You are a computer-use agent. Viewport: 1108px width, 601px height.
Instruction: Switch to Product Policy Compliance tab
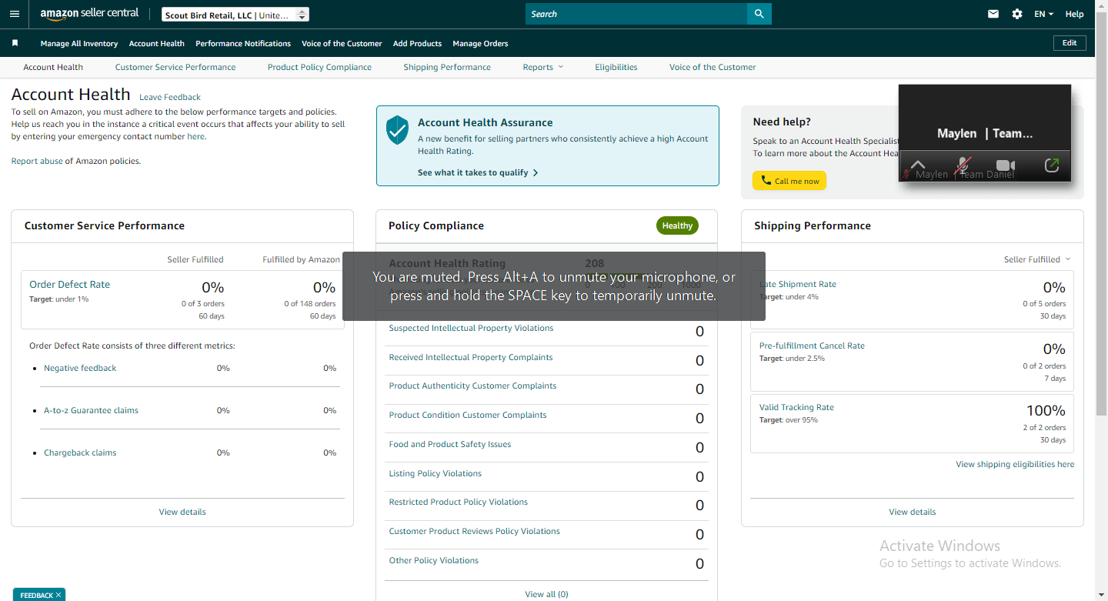319,67
